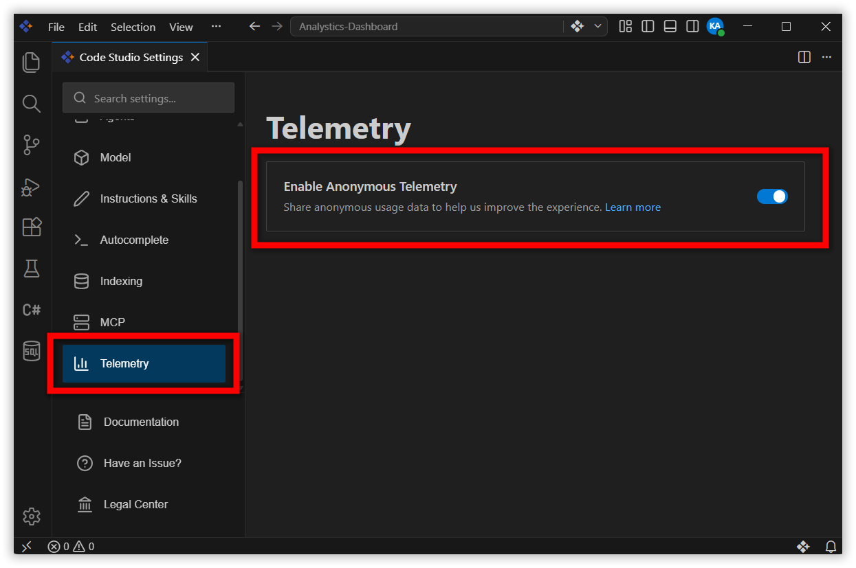
Task: Toggle primary side bar layout icon
Action: tap(648, 27)
